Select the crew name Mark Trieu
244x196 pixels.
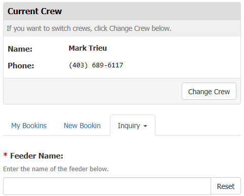[88, 48]
